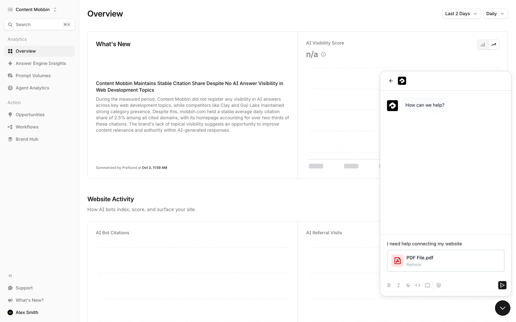
Task: Open Support from sidebar
Action: (x=24, y=288)
